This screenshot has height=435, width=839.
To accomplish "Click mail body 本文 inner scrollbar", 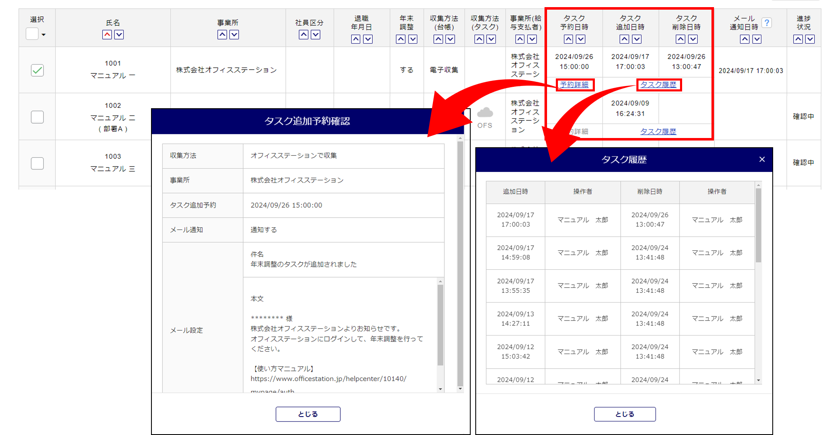I will pos(440,325).
